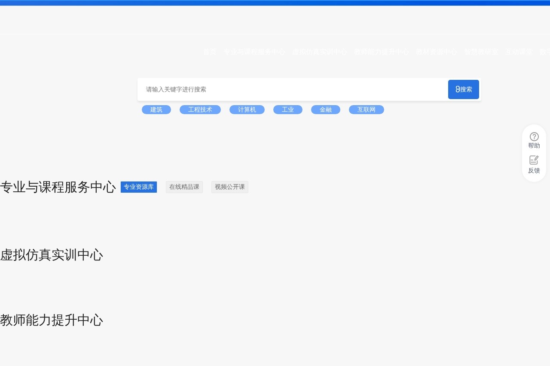Focus the keyword search input field
Screen dimensions: 550x366
coord(292,89)
